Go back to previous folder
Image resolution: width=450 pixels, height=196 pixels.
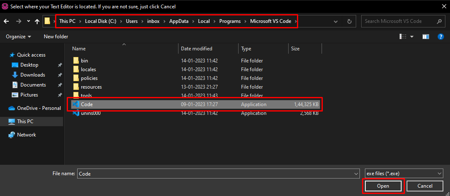(6, 21)
